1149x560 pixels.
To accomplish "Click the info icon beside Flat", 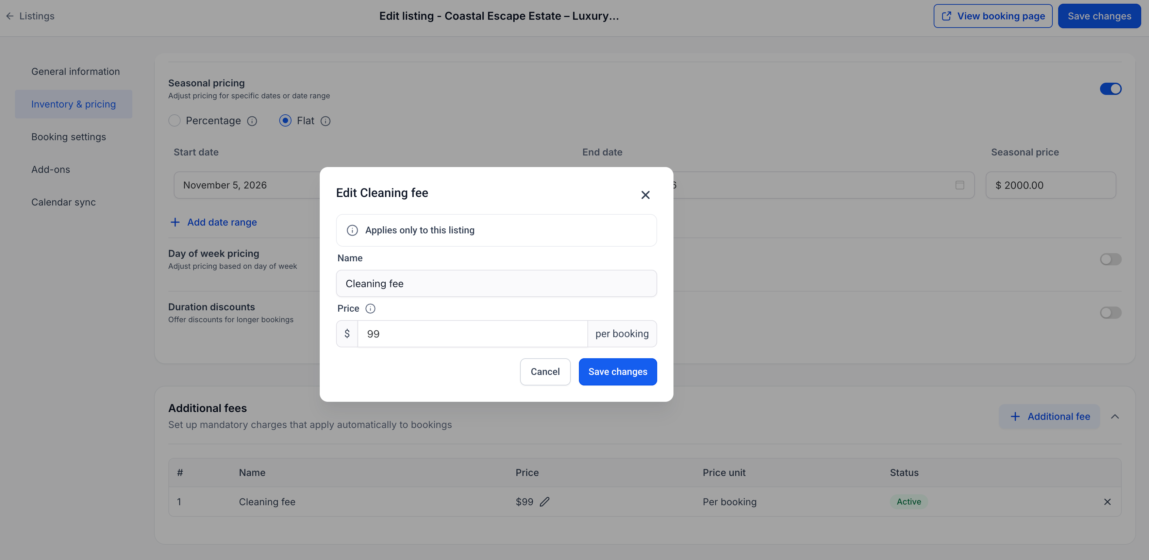I will click(326, 121).
